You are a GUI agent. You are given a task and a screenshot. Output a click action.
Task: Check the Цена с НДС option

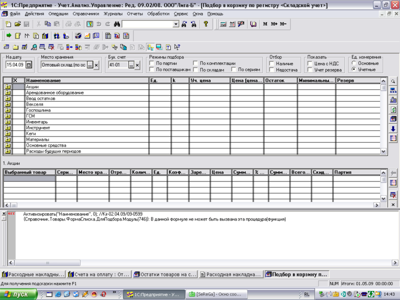[x=310, y=63]
